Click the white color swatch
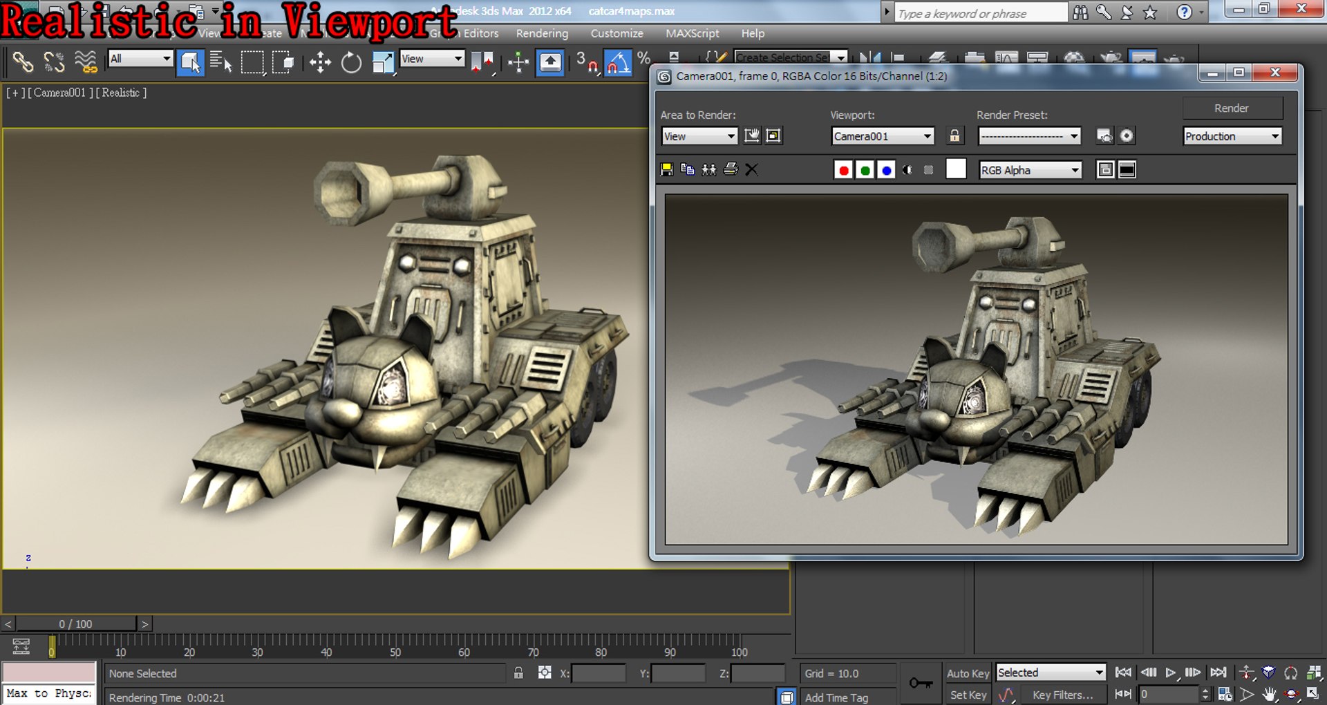This screenshot has height=705, width=1327. click(956, 169)
